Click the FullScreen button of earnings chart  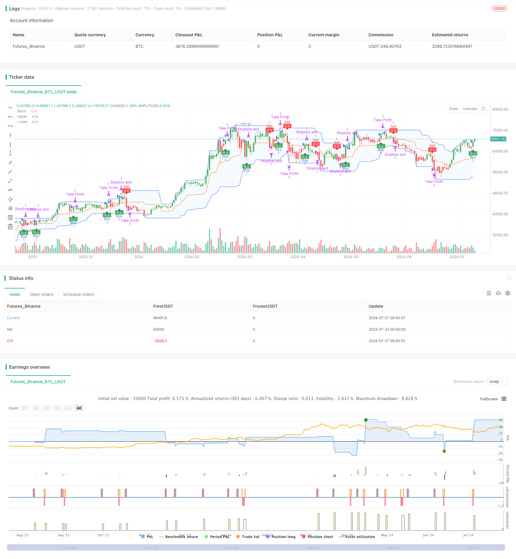(x=489, y=399)
